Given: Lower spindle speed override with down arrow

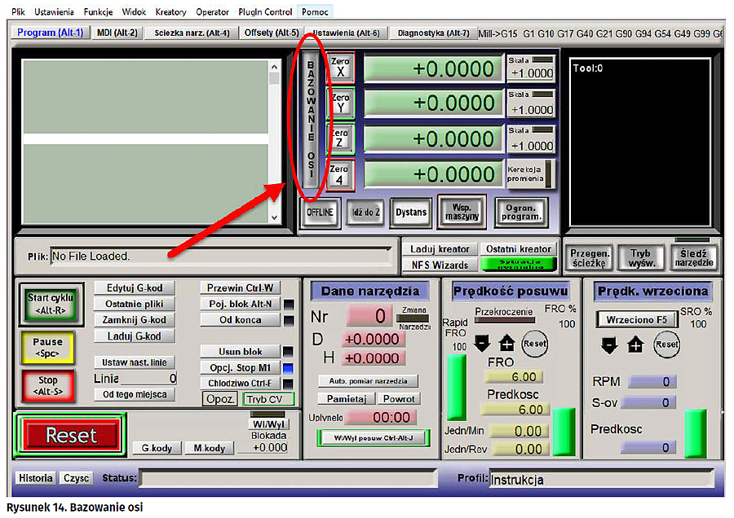Looking at the screenshot, I should tap(609, 345).
